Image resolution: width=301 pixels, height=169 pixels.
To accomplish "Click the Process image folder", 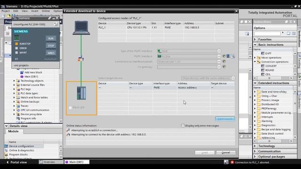I will [x=270, y=100].
